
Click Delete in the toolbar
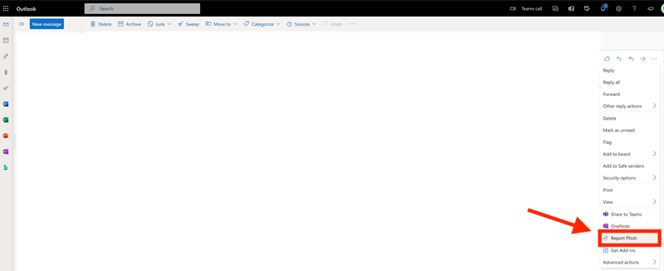101,24
